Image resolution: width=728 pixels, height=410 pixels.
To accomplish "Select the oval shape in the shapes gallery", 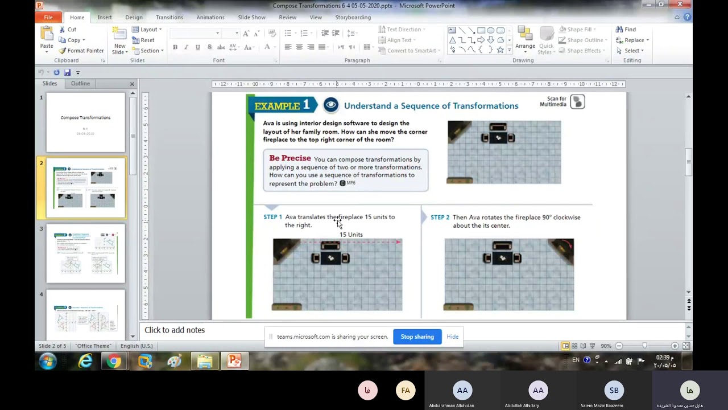I will 491,30.
